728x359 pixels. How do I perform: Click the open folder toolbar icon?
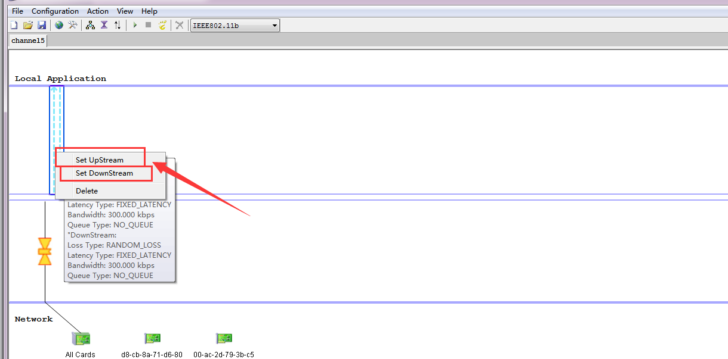(x=27, y=25)
